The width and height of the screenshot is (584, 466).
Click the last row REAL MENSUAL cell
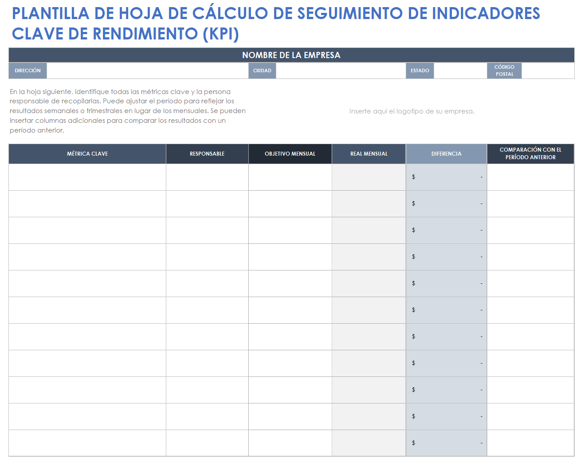(369, 443)
